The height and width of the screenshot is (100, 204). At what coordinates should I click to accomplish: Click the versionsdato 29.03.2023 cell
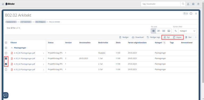(83, 59)
